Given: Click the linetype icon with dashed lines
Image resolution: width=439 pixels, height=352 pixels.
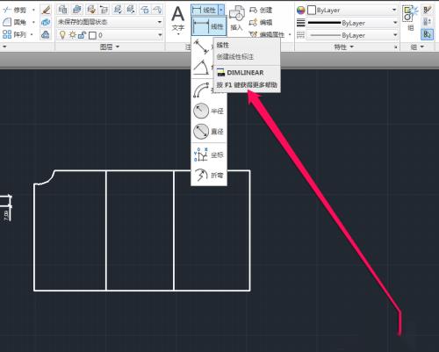Looking at the screenshot, I should coord(300,35).
